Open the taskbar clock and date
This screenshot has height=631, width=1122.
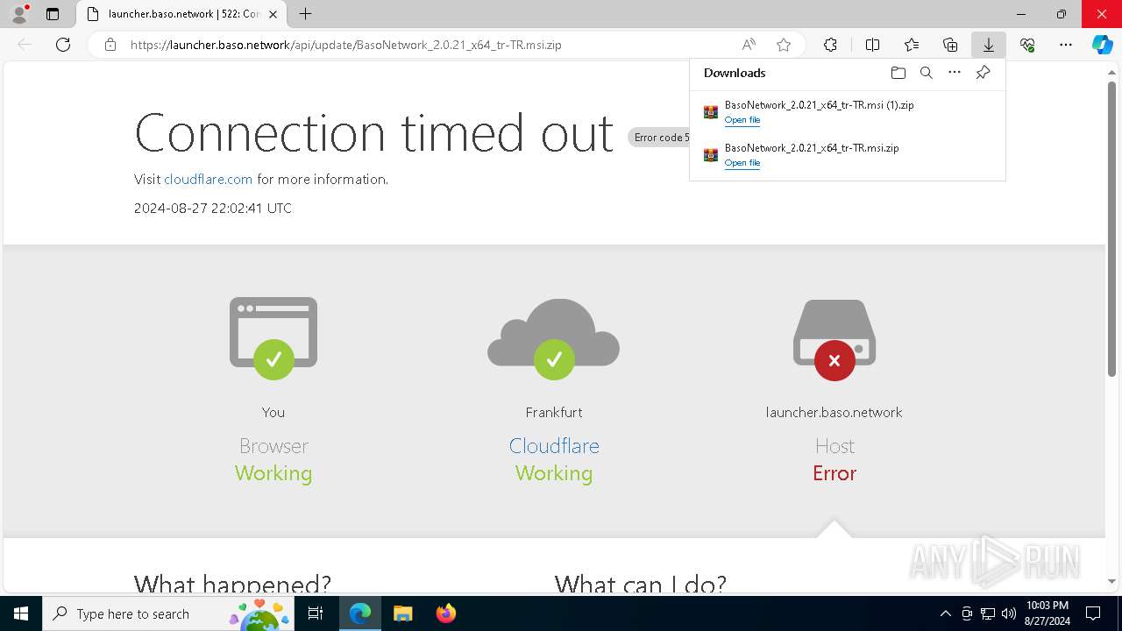pos(1047,613)
